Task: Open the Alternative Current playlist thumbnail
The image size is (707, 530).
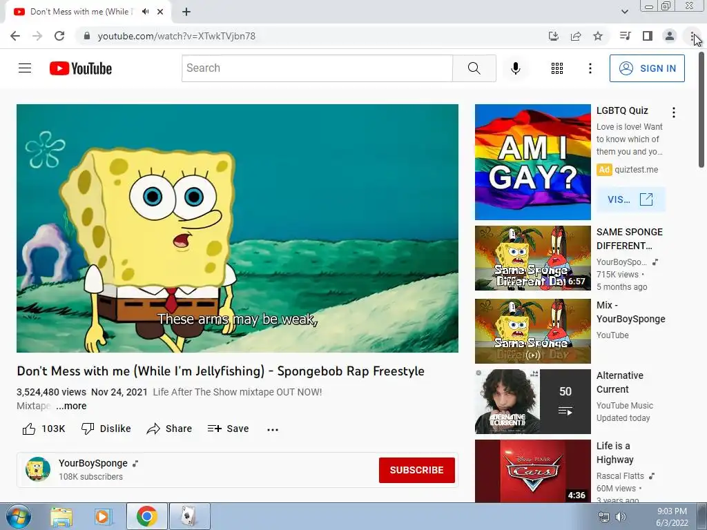Action: (x=532, y=402)
